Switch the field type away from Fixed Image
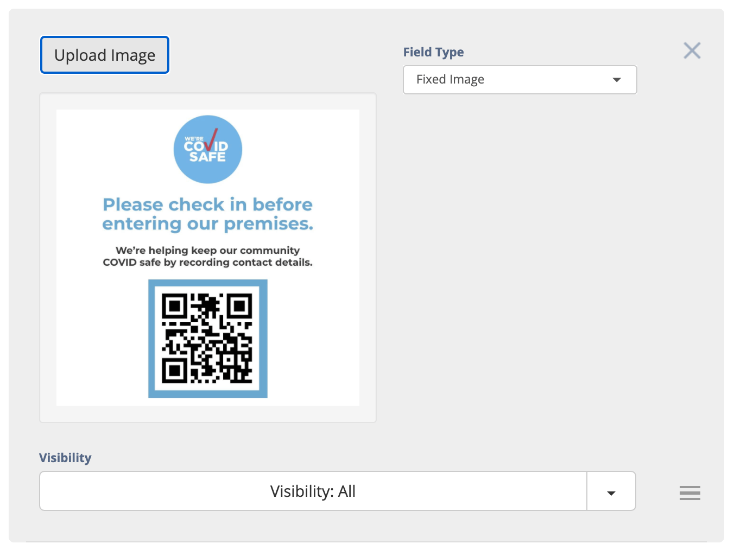 tap(520, 79)
